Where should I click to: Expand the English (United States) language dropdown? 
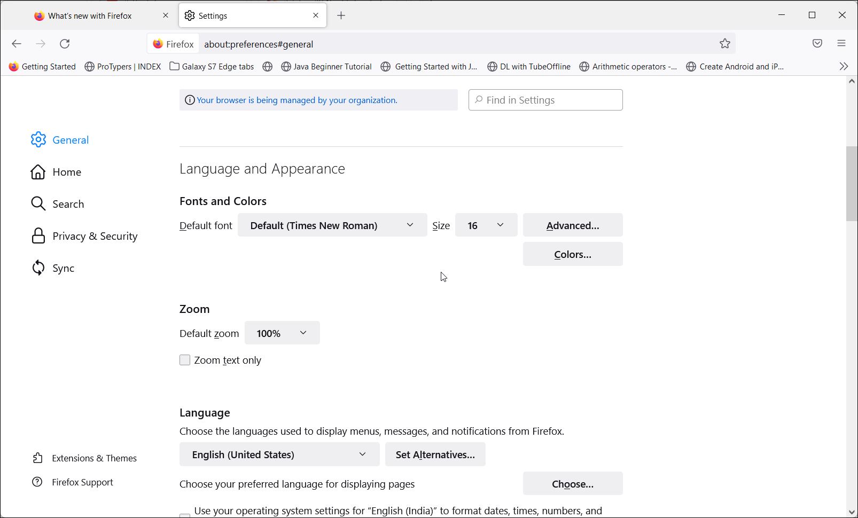[279, 454]
